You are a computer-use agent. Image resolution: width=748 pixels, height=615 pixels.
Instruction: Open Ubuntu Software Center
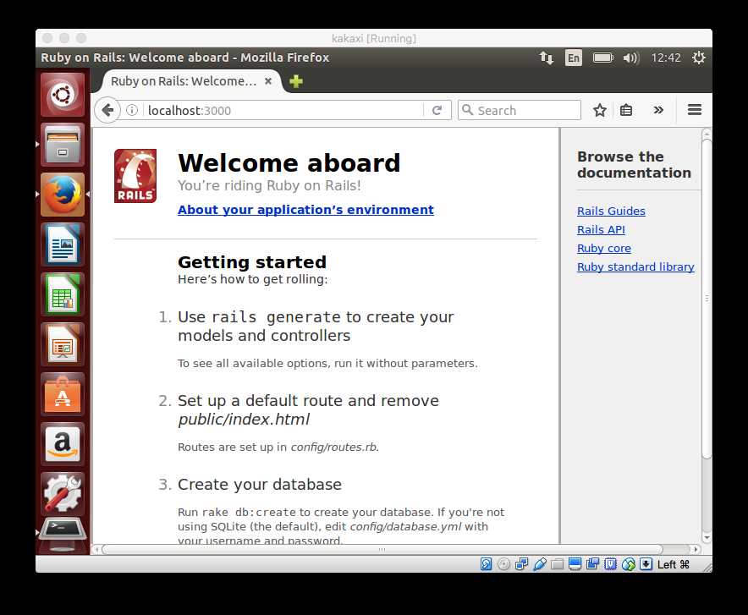(x=63, y=395)
